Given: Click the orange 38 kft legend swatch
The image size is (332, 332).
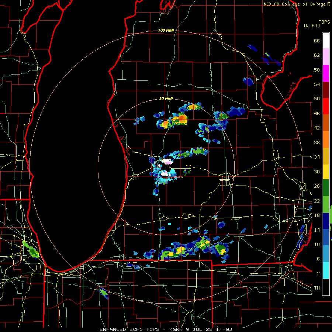Looking at the screenshot, I should coord(326,139).
